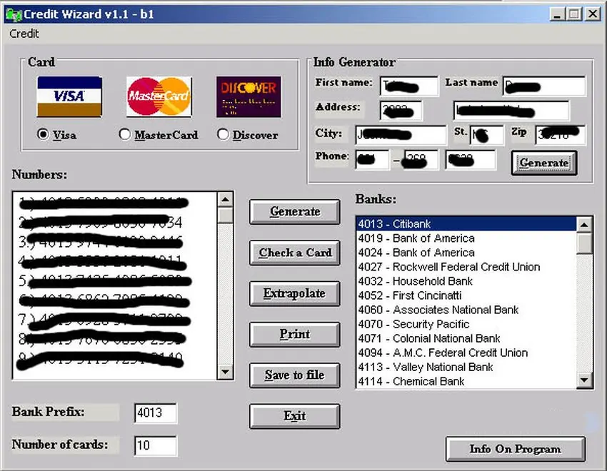This screenshot has width=607, height=471.
Task: Choose the MasterCard radio option
Action: (x=125, y=134)
